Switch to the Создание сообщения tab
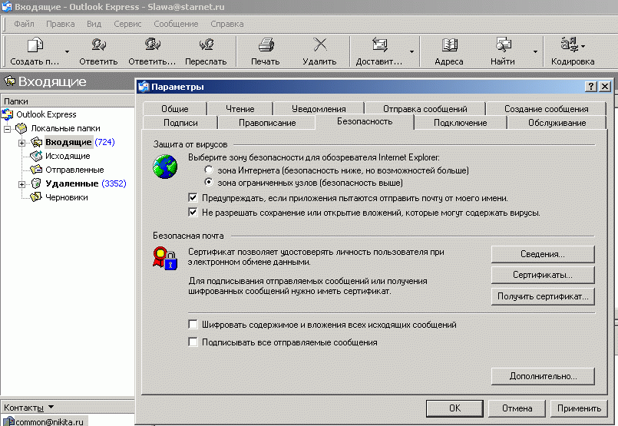 pyautogui.click(x=547, y=109)
